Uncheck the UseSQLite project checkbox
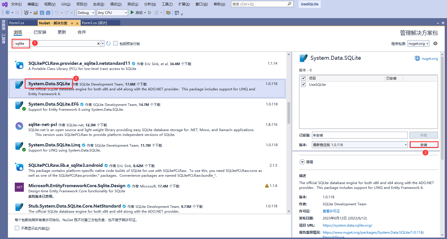The width and height of the screenshot is (447, 239). pos(303,84)
